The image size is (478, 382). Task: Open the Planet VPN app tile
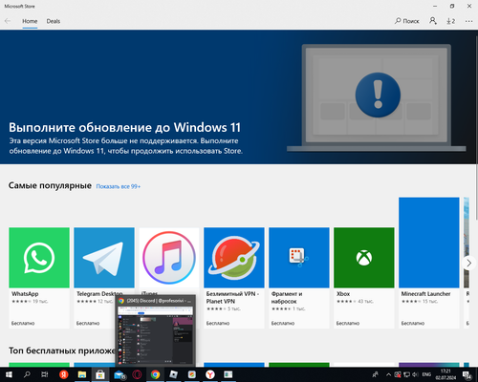click(x=234, y=278)
